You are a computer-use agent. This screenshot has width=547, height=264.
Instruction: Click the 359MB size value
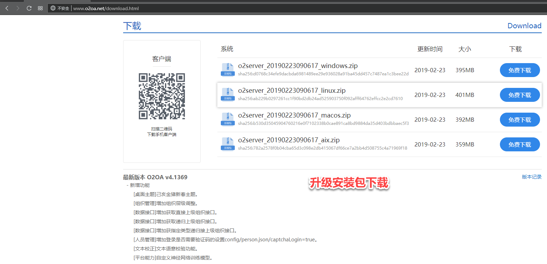tap(465, 144)
